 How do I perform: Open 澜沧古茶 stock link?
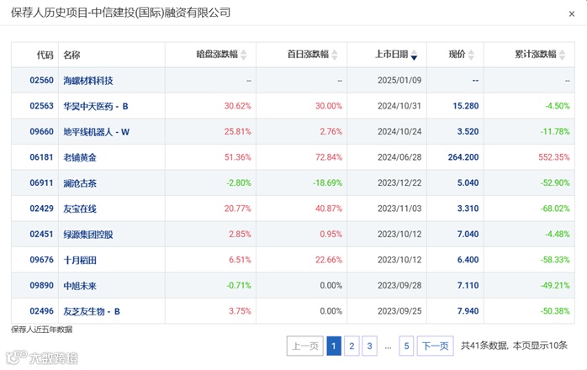point(80,183)
